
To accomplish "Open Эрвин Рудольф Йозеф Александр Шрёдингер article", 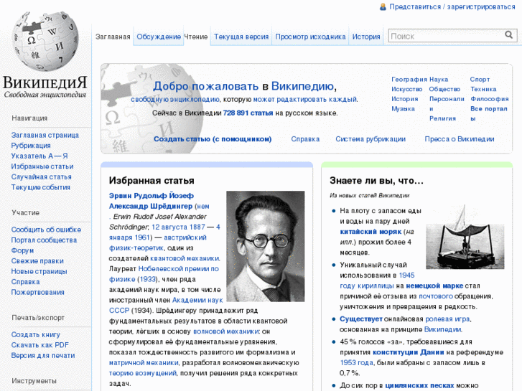I will (151, 201).
